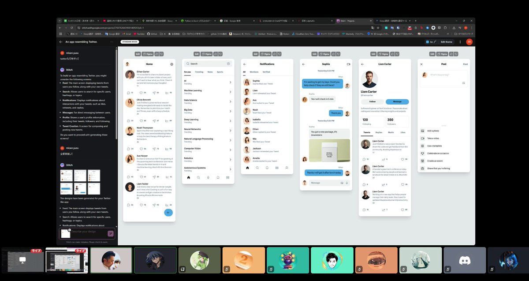Close the Post screen with the X
529x281 pixels.
(421, 64)
